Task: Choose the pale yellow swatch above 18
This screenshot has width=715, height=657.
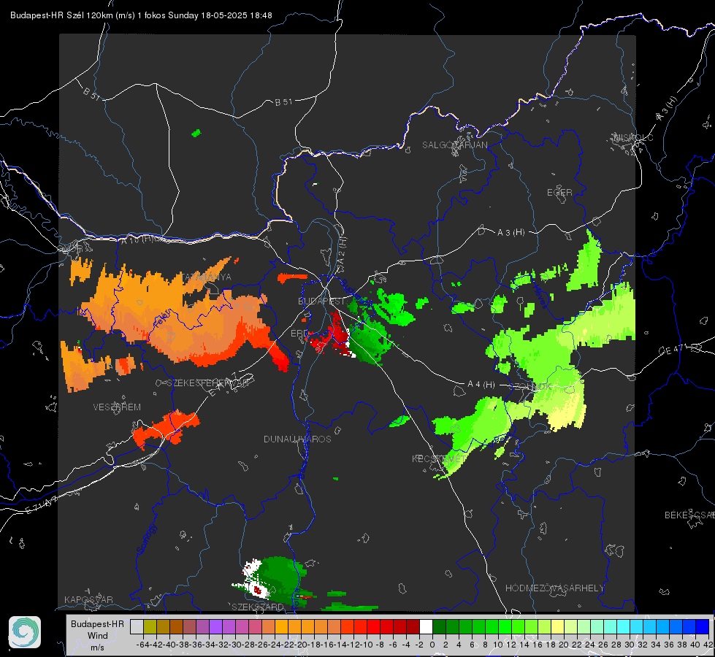Action: 558,626
